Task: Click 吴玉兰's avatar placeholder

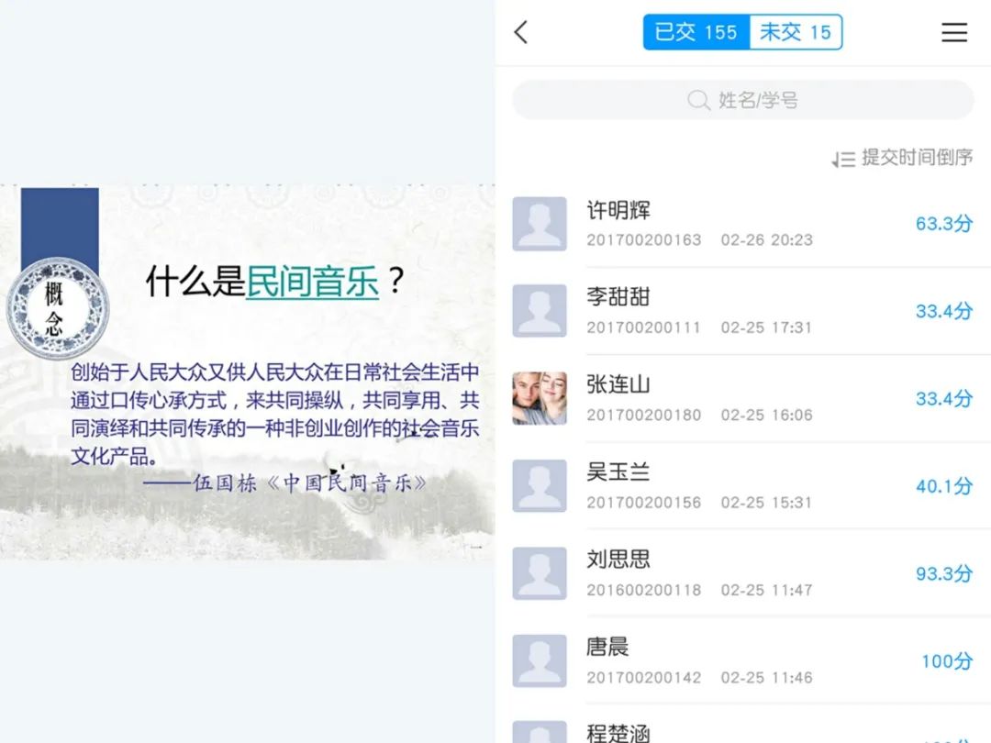Action: 540,486
